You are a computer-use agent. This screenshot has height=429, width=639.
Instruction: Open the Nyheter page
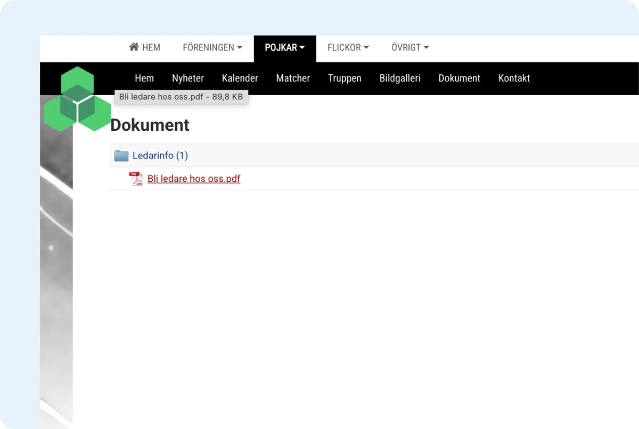pyautogui.click(x=188, y=78)
